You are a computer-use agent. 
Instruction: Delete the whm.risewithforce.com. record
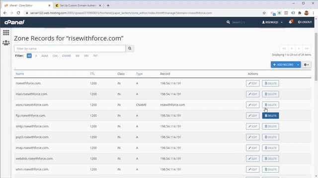coord(270,169)
